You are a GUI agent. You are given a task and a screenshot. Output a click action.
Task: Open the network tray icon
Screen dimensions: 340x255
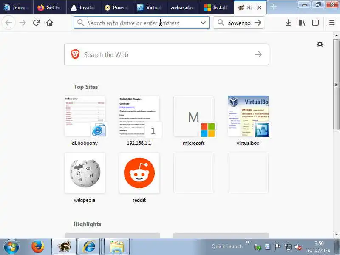288,247
